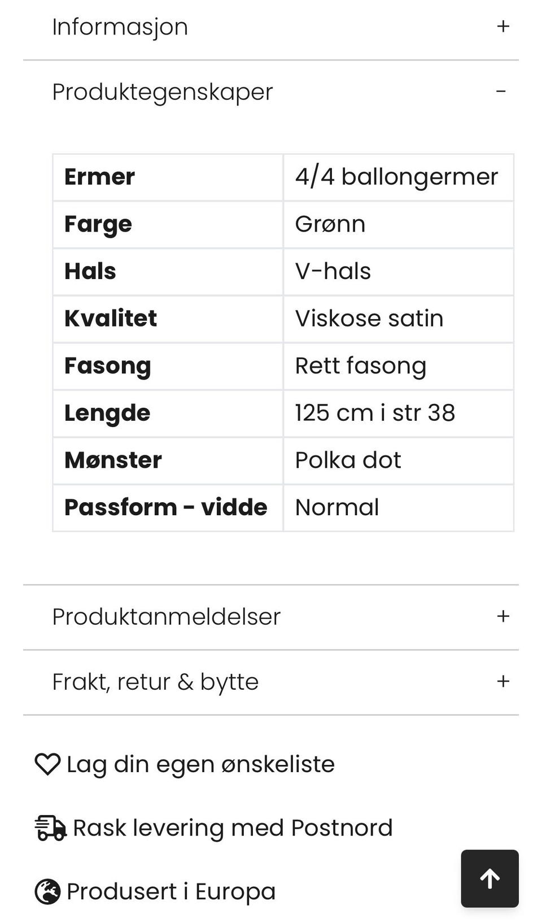Expand Produktanmeldelser with the plus icon
The height and width of the screenshot is (923, 542).
[x=503, y=616]
